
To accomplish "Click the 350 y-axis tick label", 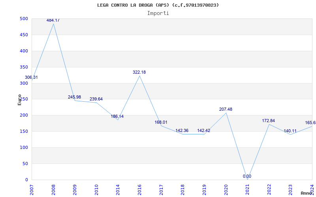I will tap(24, 67).
